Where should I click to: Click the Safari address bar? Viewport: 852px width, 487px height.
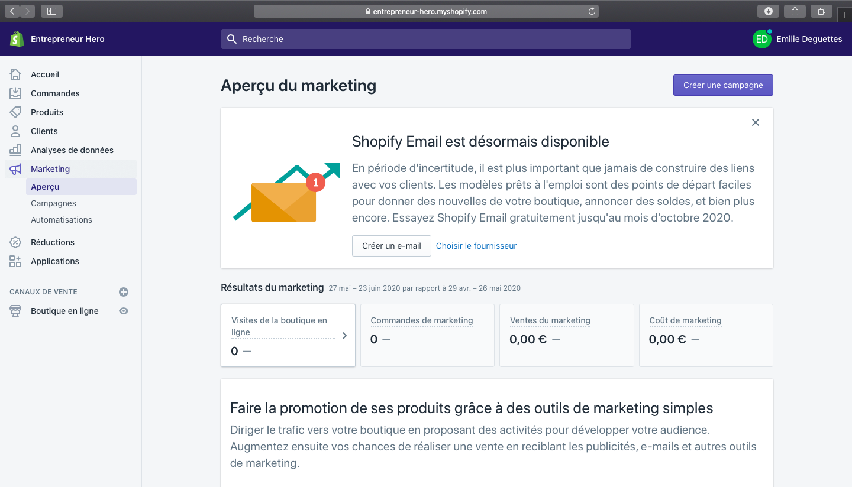pos(426,11)
